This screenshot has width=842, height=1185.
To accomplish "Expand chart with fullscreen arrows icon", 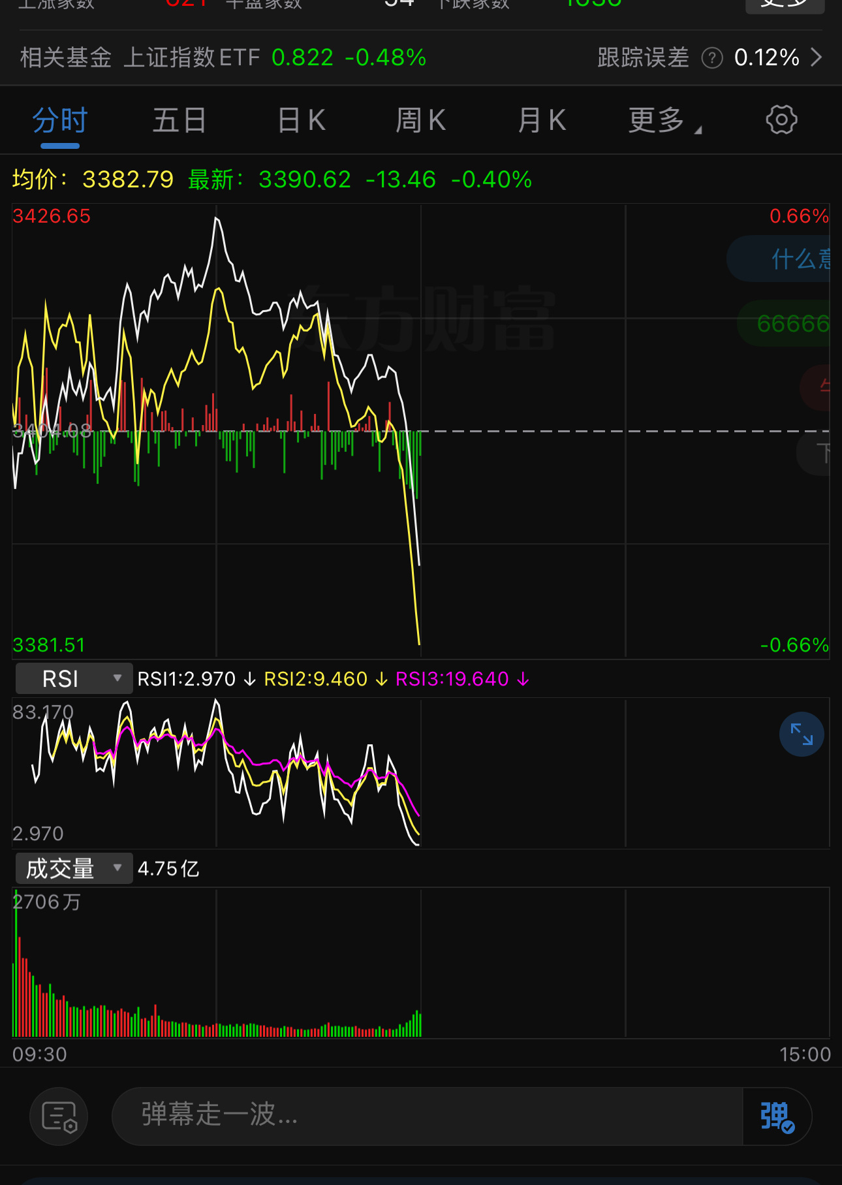I will coord(802,734).
